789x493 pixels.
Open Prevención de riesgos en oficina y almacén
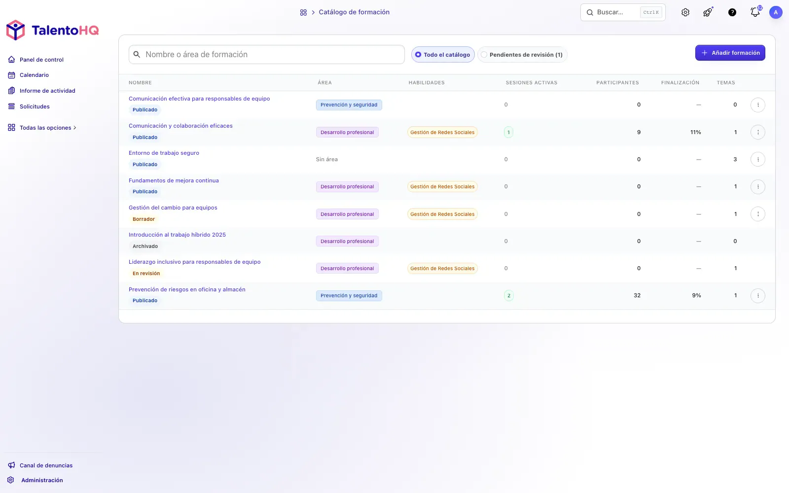tap(187, 289)
